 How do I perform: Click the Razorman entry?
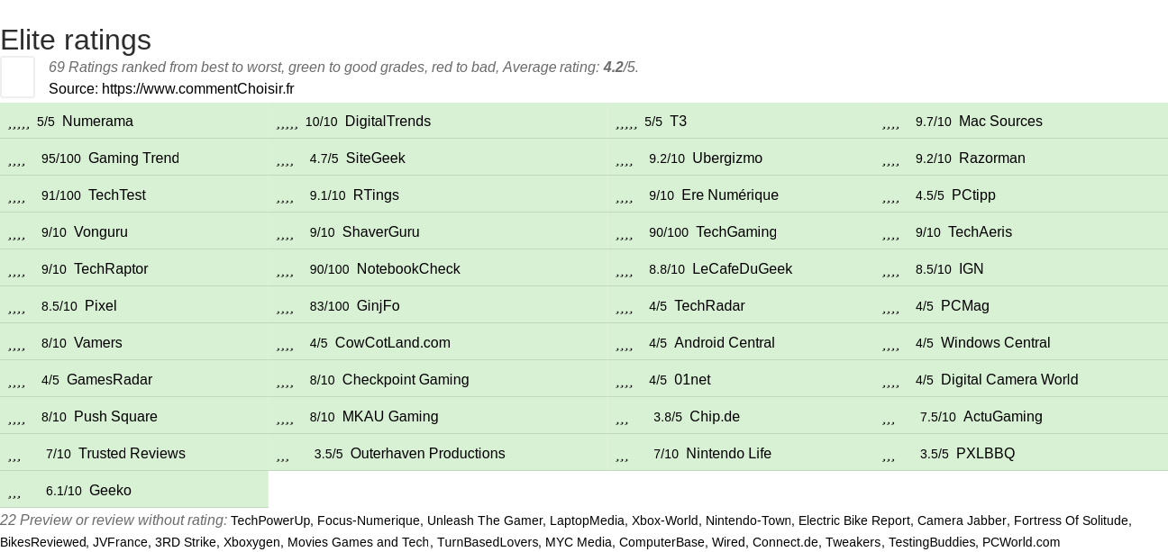992,158
